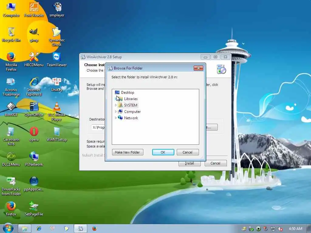Open the Windows Start menu orb
This screenshot has width=311, height=233.
[x=8, y=228]
